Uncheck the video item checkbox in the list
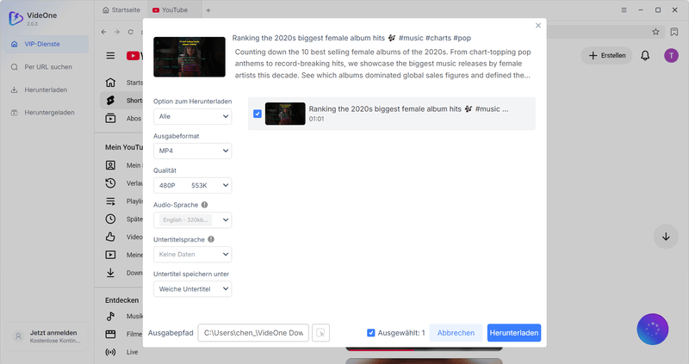 (258, 114)
